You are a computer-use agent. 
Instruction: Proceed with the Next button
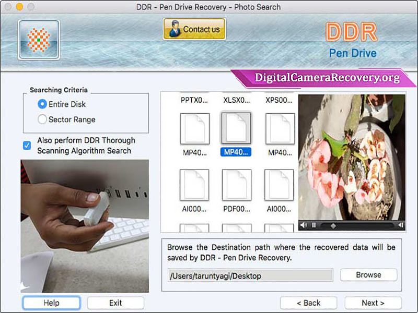coord(373,303)
